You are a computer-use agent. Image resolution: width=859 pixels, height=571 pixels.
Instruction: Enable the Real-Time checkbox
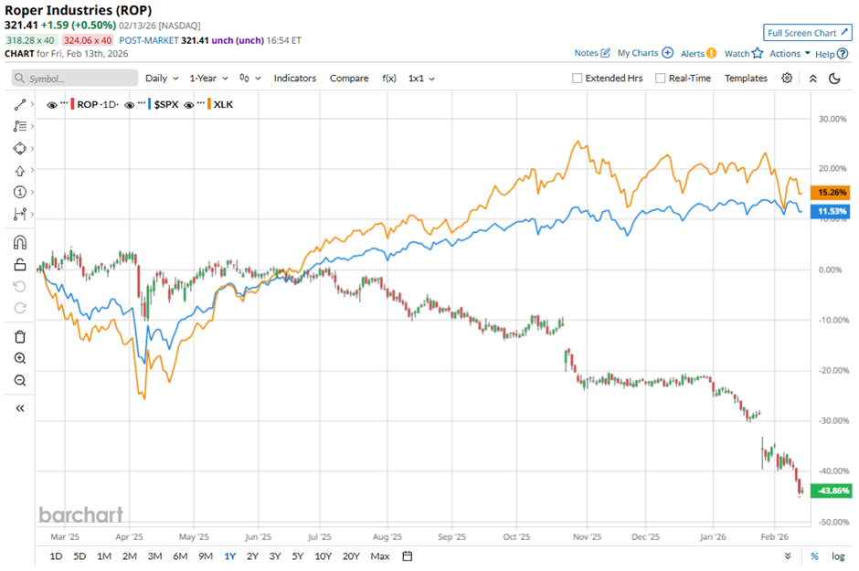click(x=662, y=78)
